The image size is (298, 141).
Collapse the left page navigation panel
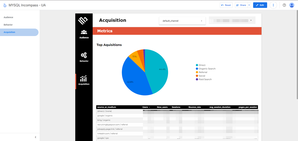(x=36, y=137)
